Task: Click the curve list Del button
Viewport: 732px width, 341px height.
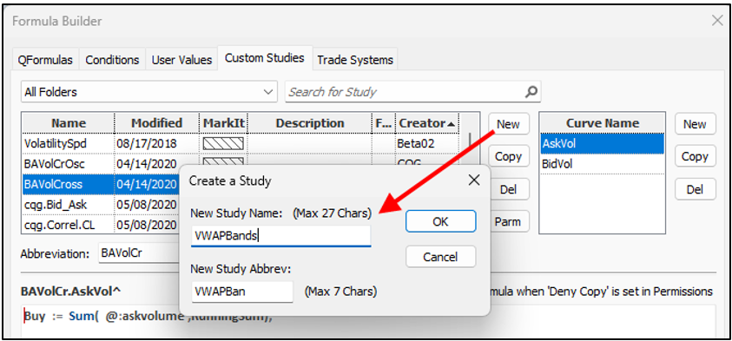Action: tap(695, 189)
